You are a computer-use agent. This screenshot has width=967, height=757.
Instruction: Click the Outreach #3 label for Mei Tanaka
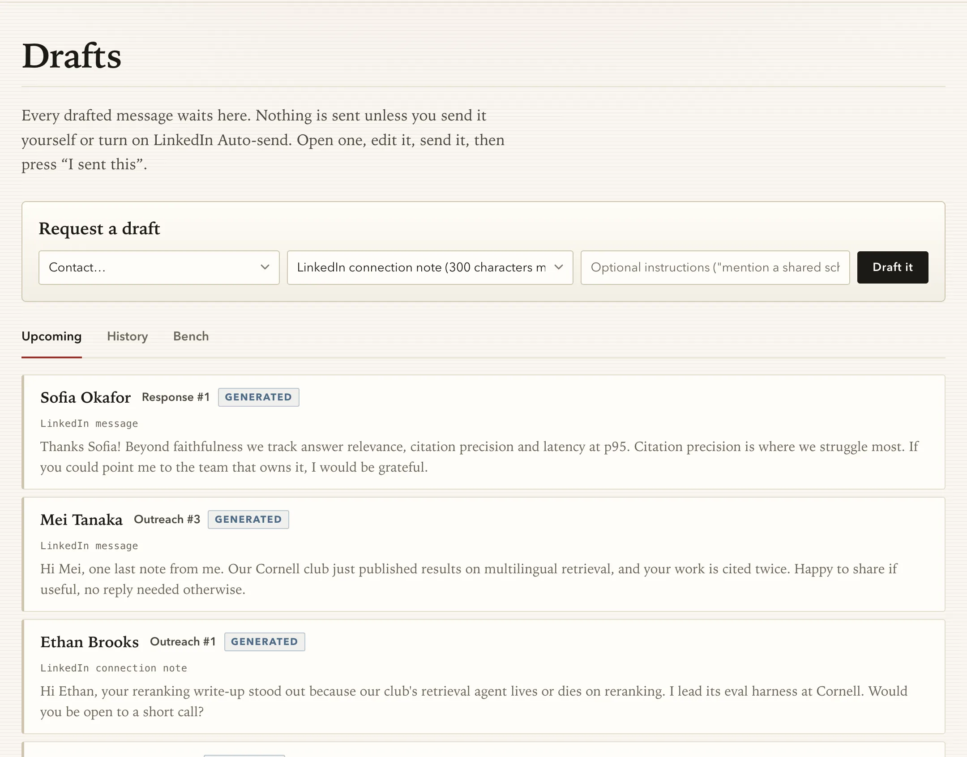[x=167, y=520]
